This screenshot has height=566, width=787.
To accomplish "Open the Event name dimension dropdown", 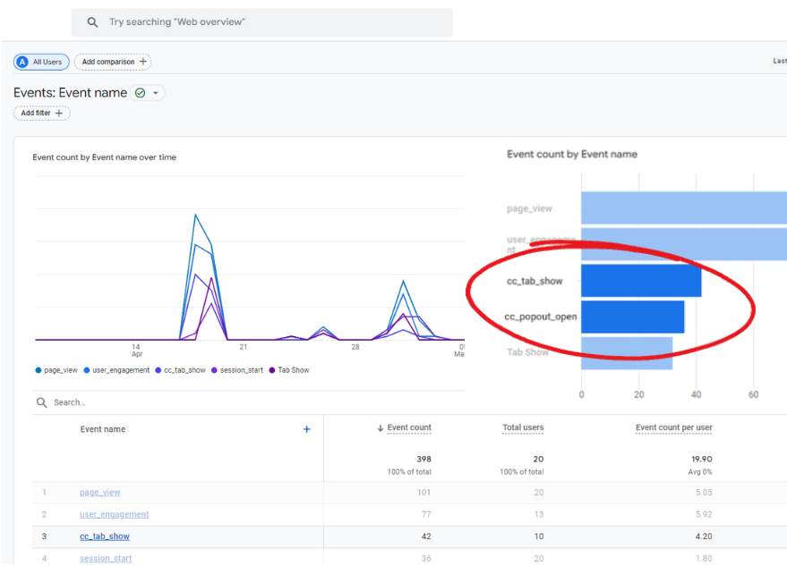I will click(153, 92).
